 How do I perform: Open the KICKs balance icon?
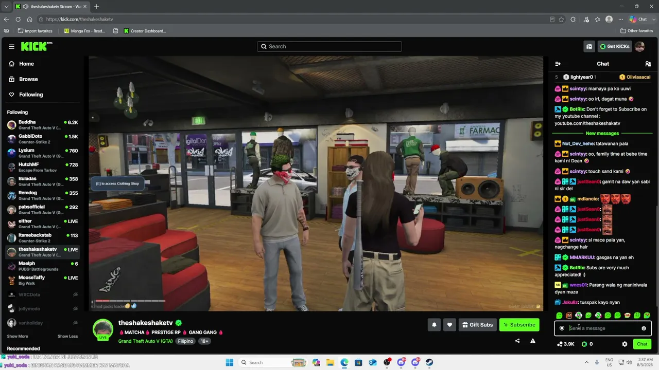584,344
